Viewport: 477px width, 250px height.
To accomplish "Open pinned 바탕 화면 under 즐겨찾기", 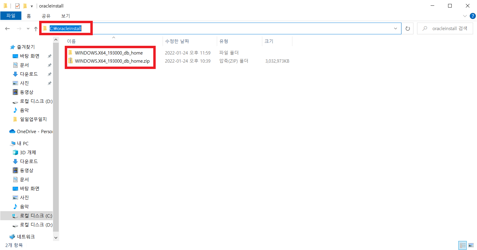I will tap(30, 56).
